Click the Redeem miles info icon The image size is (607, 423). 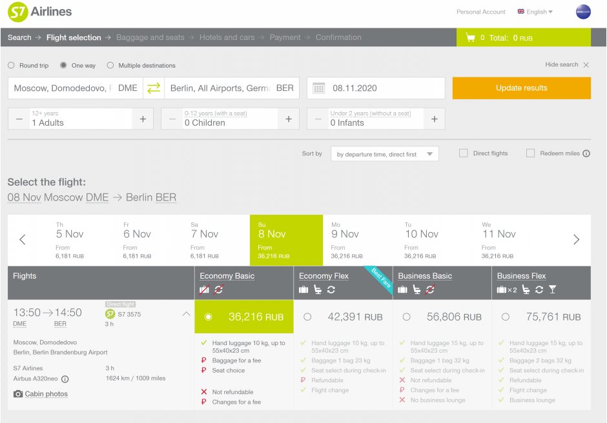586,153
